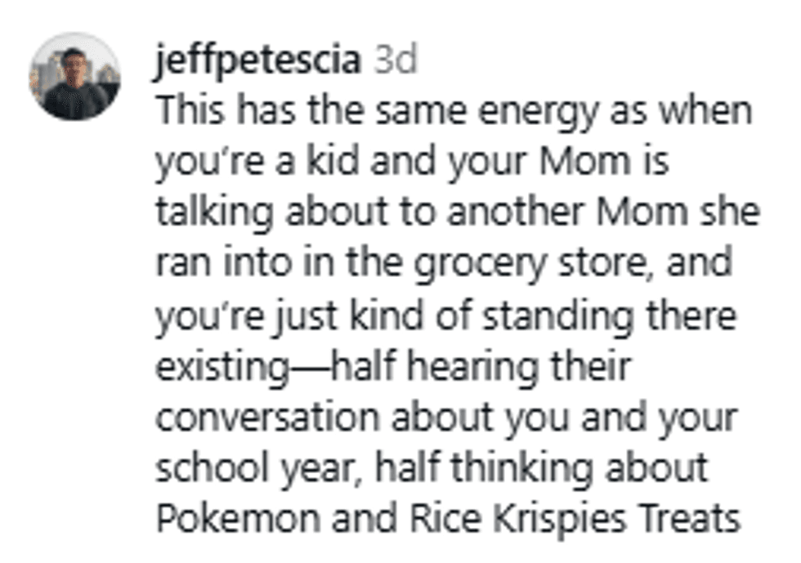The width and height of the screenshot is (801, 563).
Task: Click the word "kid" in the comment
Action: pyautogui.click(x=329, y=163)
